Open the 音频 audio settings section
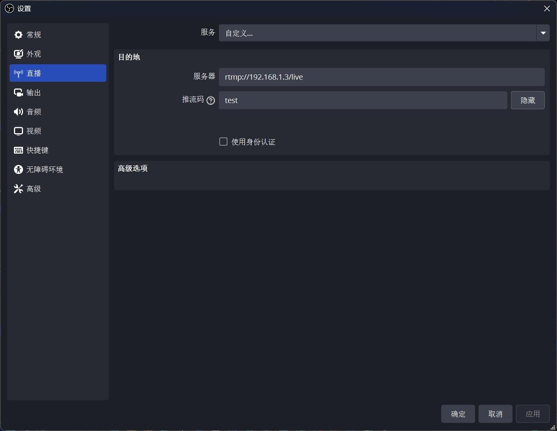Screen dimensions: 557x431 58,112
